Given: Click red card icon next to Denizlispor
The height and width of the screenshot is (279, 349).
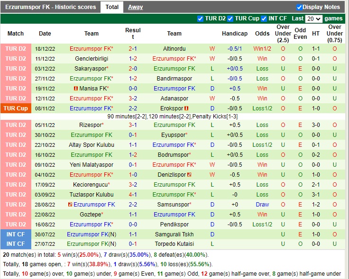Looking at the screenshot, I should coord(189,175).
